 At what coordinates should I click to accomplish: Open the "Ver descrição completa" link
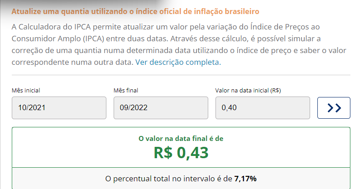tap(178, 62)
